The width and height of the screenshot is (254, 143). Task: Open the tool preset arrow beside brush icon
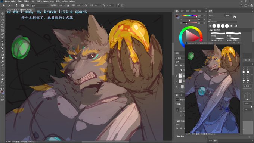[12, 6]
